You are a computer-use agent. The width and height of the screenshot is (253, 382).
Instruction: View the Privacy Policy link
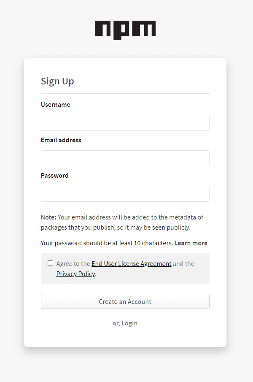pyautogui.click(x=75, y=274)
